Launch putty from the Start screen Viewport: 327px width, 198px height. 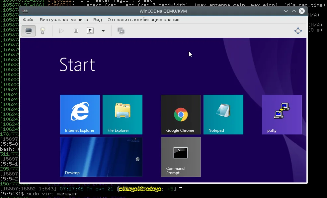282,114
